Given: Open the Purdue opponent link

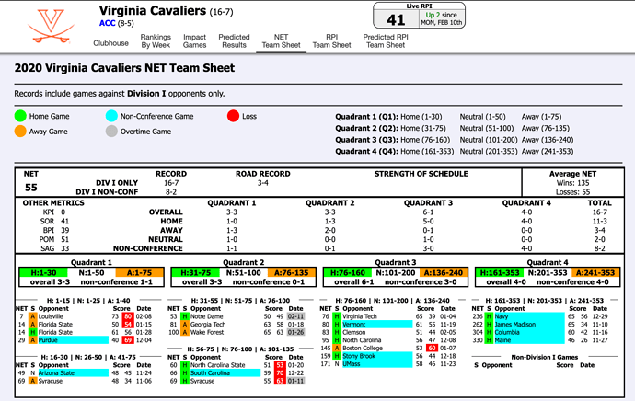Looking at the screenshot, I should (48, 340).
